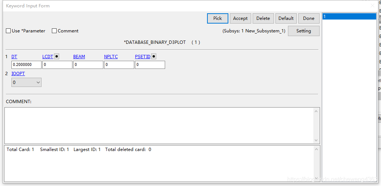Image resolution: width=381 pixels, height=186 pixels.
Task: Open the NPLTC field help link
Action: pos(111,57)
